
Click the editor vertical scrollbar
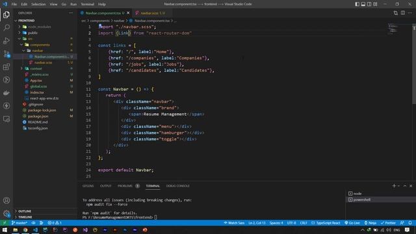[x=414, y=64]
